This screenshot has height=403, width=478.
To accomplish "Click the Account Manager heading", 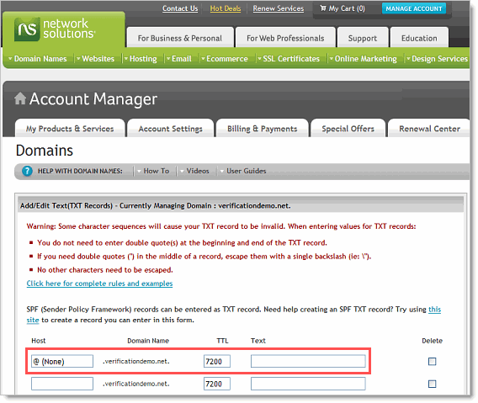I will [93, 98].
